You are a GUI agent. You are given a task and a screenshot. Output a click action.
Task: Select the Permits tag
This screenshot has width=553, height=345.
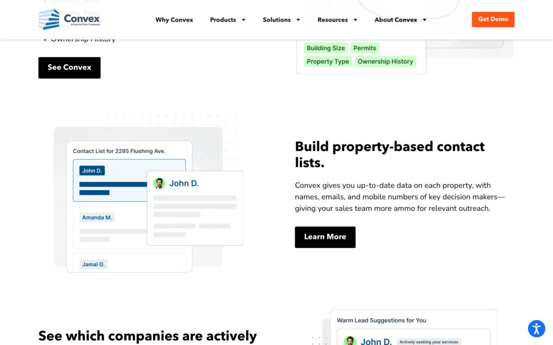coord(365,48)
